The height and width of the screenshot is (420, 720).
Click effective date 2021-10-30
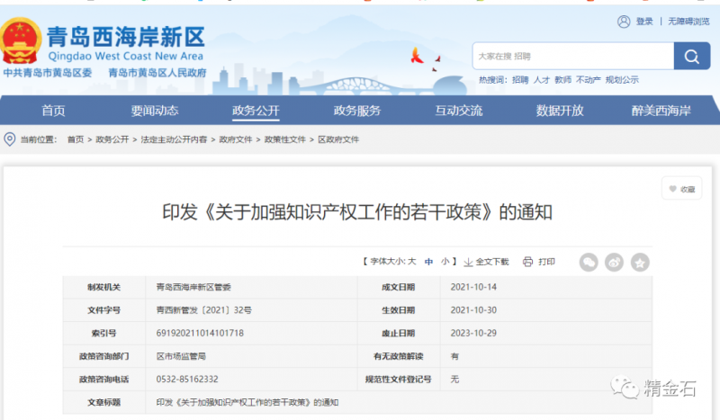[x=473, y=310]
